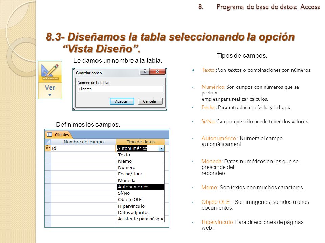Image resolution: width=325 pixels, height=243 pixels.
Task: Open the Autonumérico data type dropdown arrow
Action: pyautogui.click(x=161, y=148)
